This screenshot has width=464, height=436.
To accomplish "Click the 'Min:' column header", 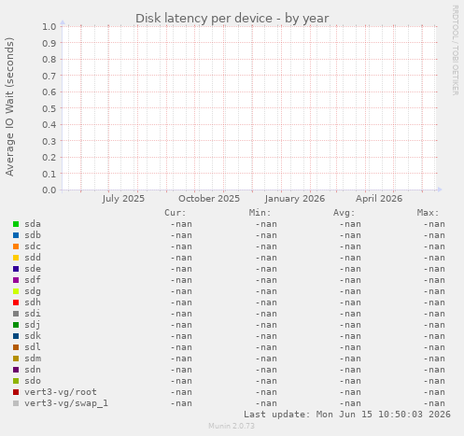I will click(260, 213).
